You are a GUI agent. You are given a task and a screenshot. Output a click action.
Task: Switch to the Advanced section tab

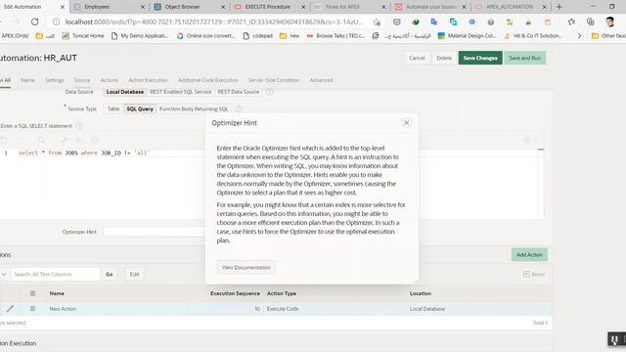(321, 80)
